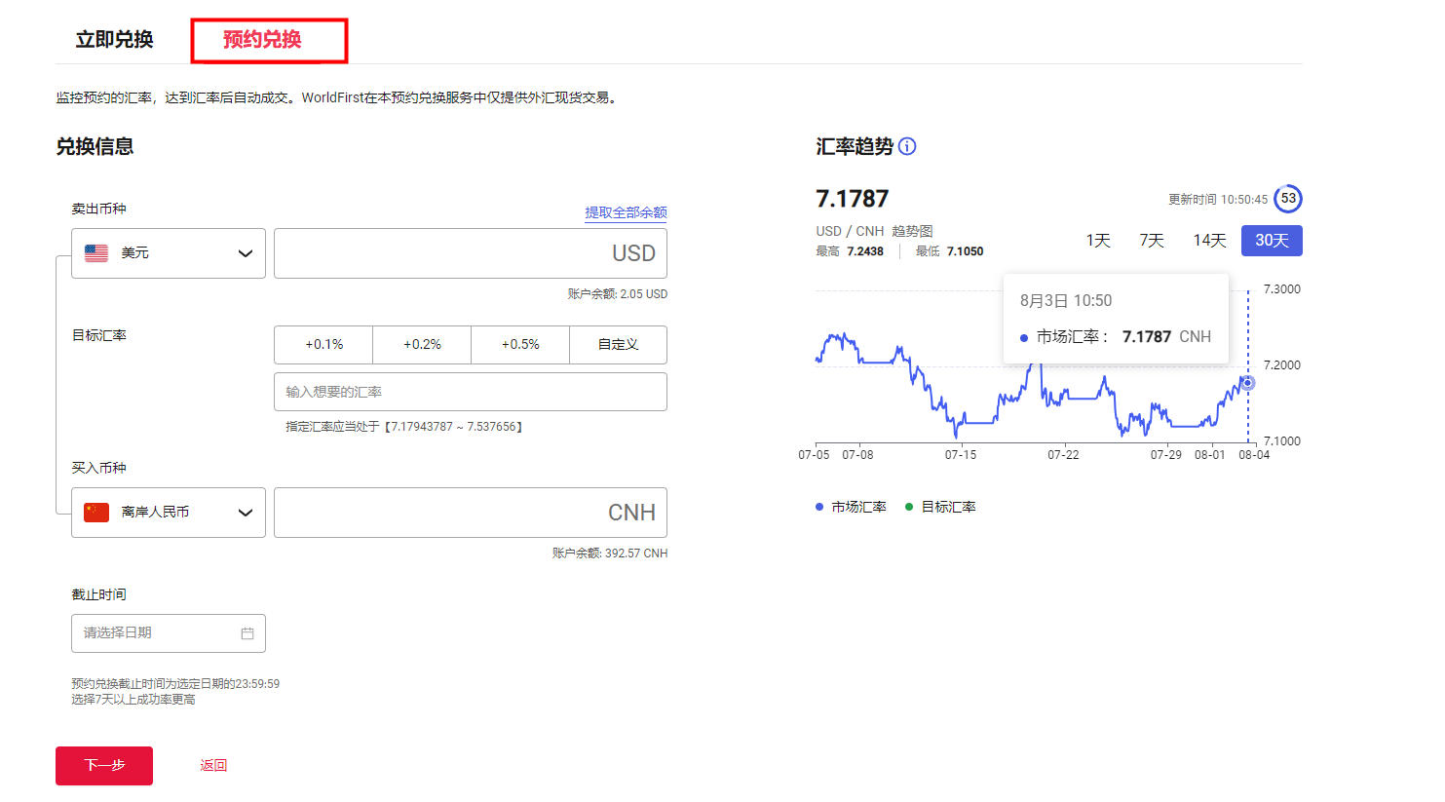Select the 预约兑换 tab
The height and width of the screenshot is (802, 1445).
(262, 40)
